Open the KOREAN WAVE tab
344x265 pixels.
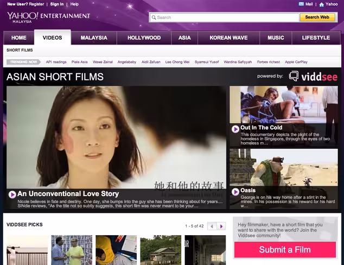pos(228,38)
